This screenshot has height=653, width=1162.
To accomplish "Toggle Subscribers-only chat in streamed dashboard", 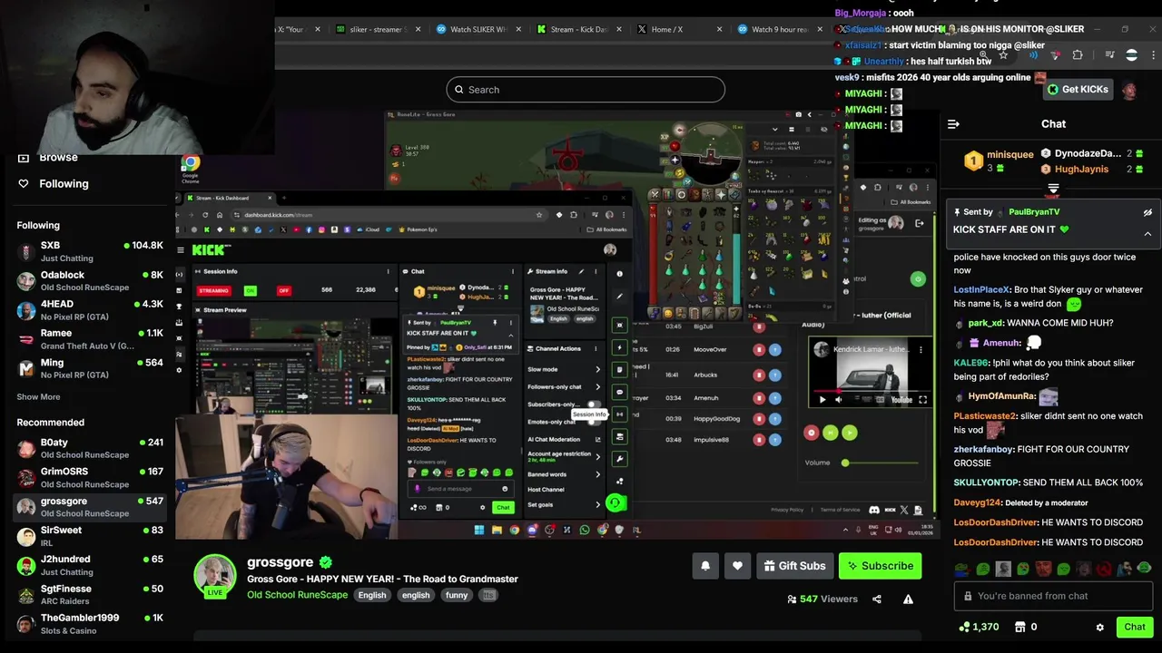I will 593,404.
